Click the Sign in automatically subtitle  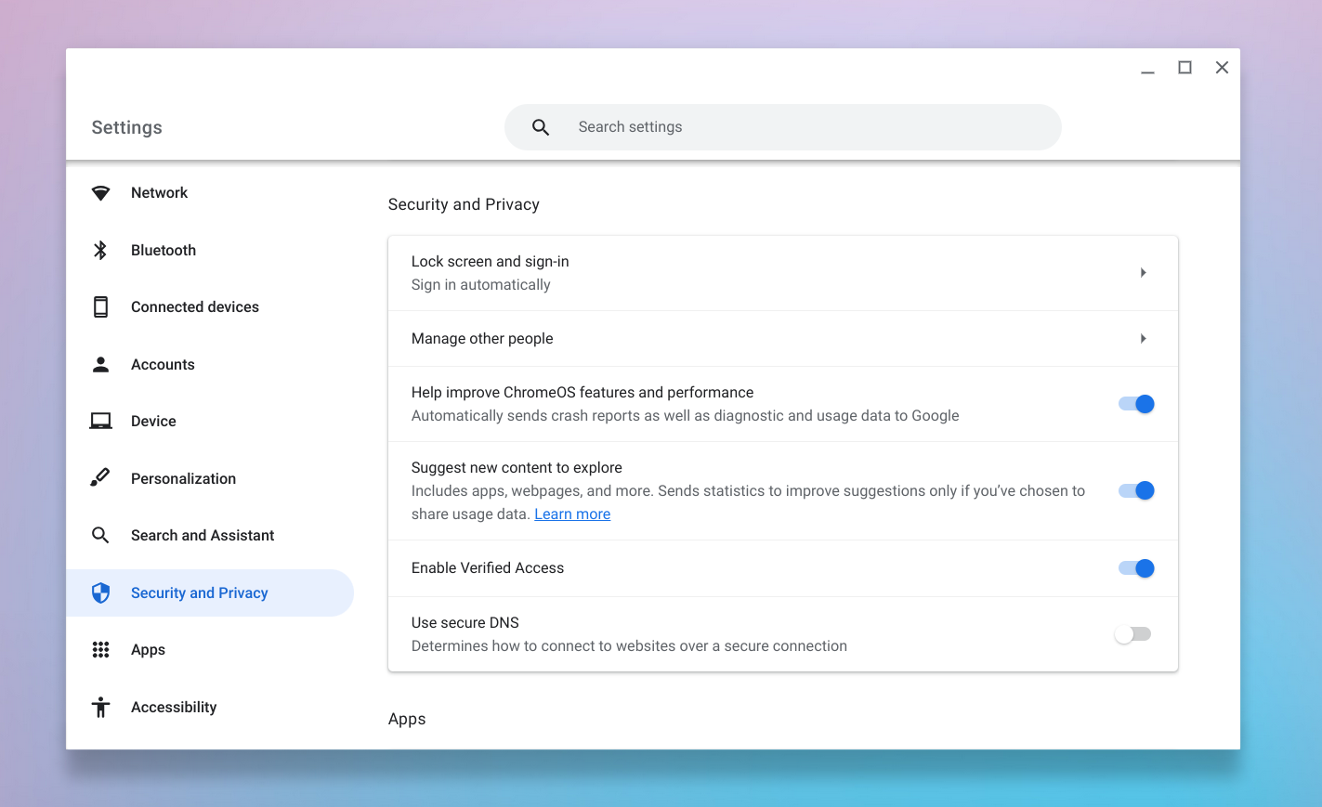(x=481, y=285)
